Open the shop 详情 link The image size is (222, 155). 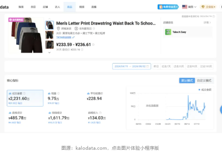(x=207, y=23)
